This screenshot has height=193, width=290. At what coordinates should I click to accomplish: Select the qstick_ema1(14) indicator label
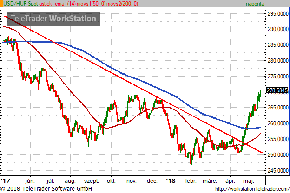pyautogui.click(x=57, y=4)
